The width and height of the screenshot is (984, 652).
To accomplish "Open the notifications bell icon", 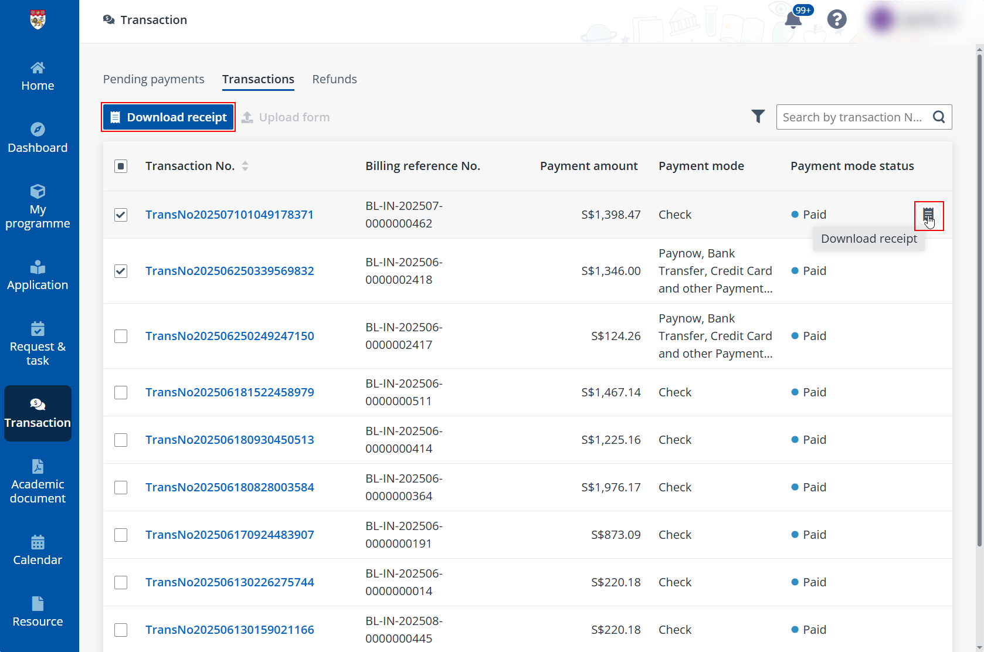I will [793, 20].
